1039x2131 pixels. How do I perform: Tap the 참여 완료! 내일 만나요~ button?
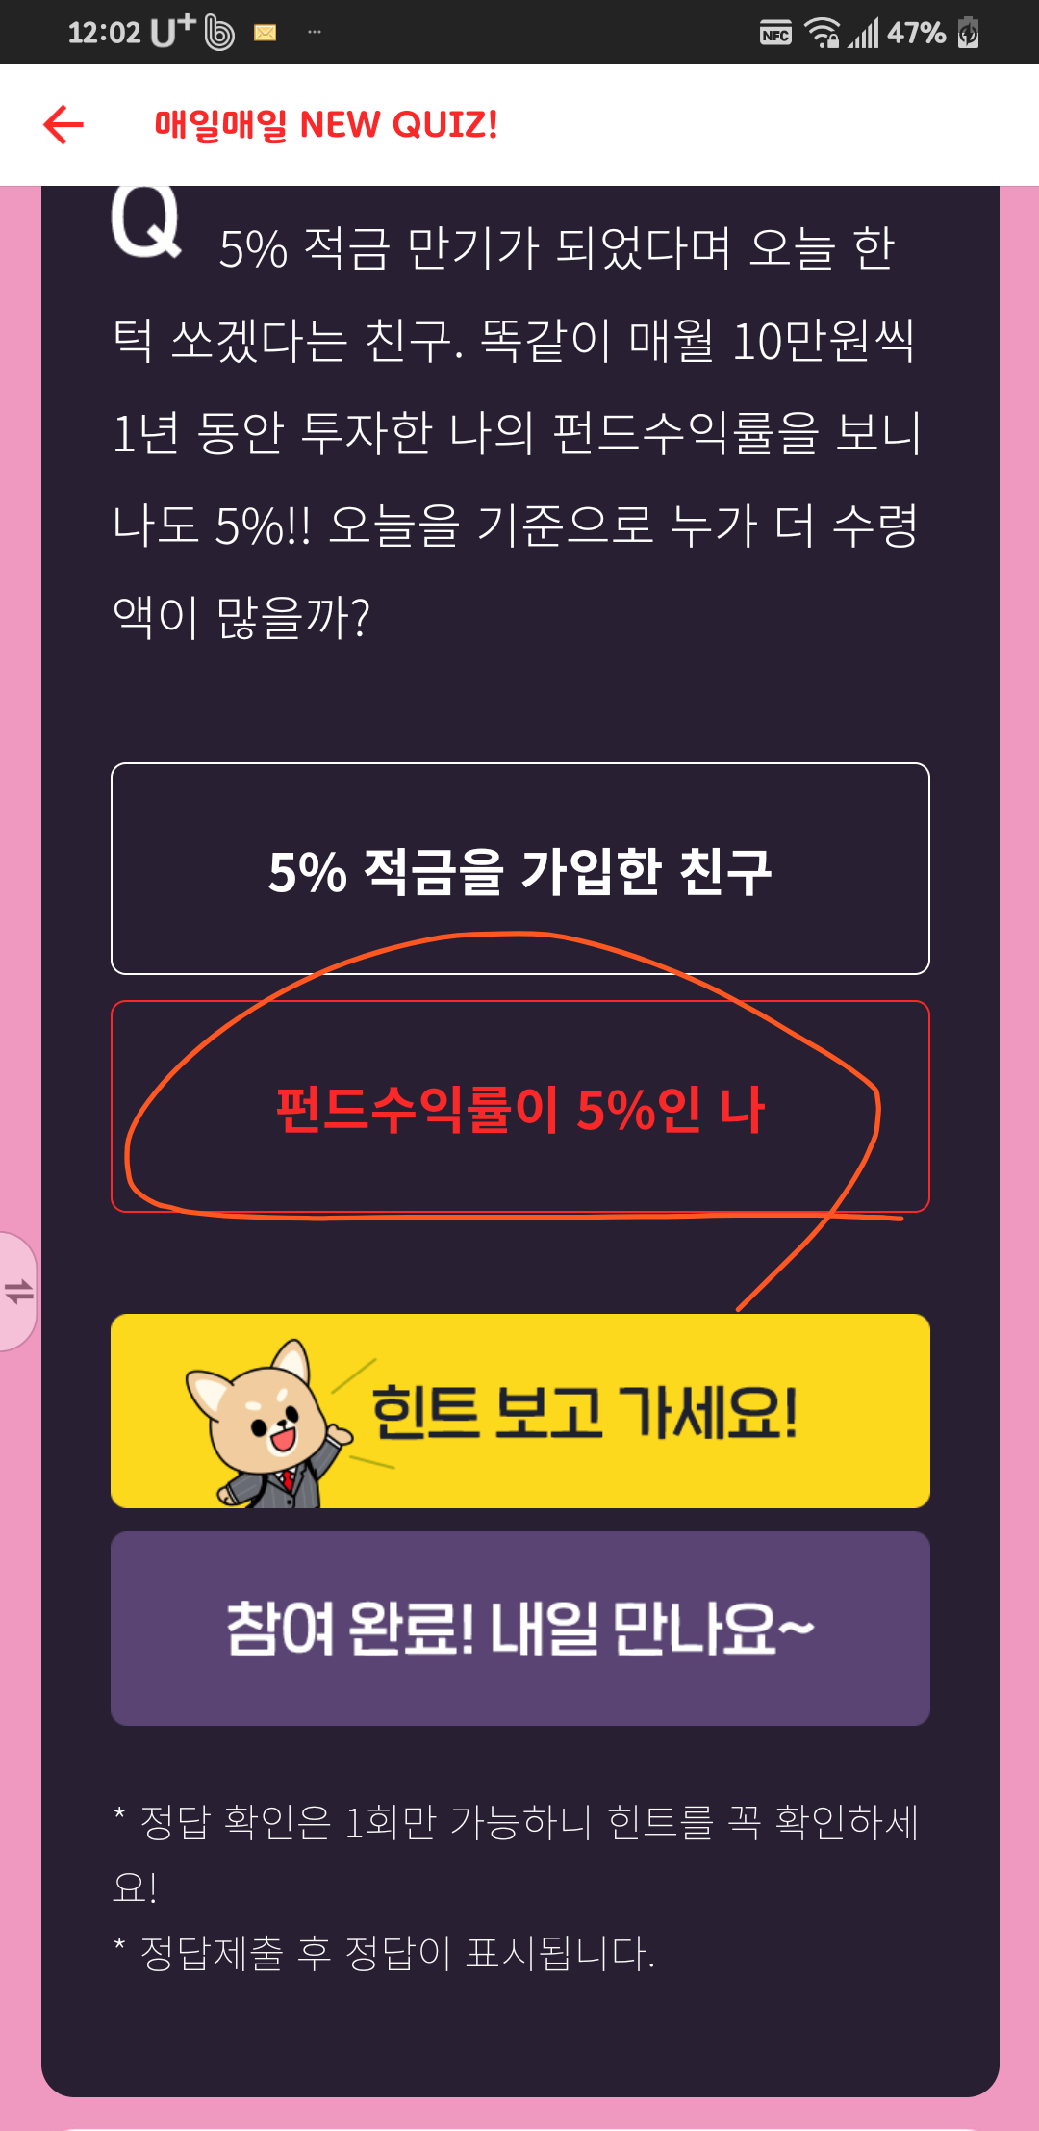click(520, 1629)
